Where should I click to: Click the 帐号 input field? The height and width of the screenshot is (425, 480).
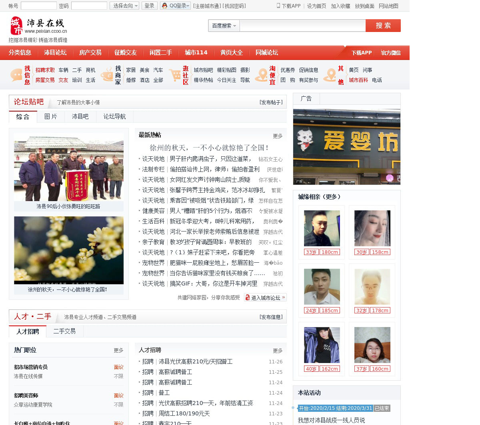pyautogui.click(x=39, y=6)
